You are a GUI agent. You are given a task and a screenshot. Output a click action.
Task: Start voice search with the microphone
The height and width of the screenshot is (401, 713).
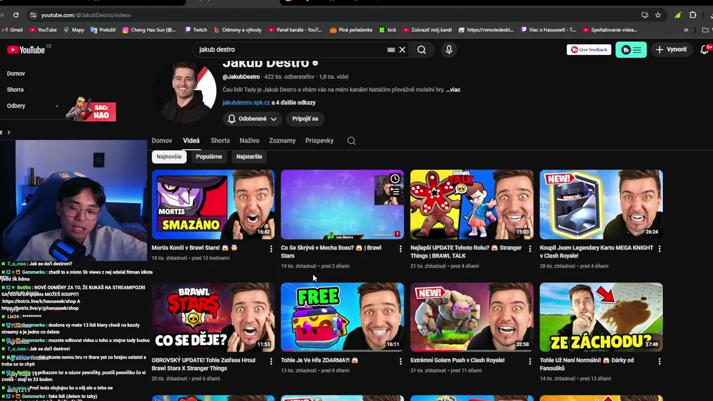tap(449, 50)
